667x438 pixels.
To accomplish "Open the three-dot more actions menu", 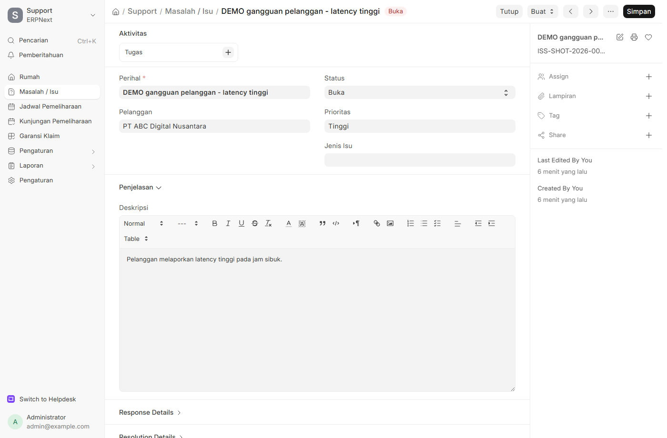I will click(611, 11).
